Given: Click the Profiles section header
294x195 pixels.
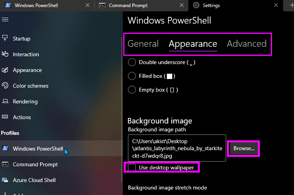Looking at the screenshot, I should click(x=10, y=133).
